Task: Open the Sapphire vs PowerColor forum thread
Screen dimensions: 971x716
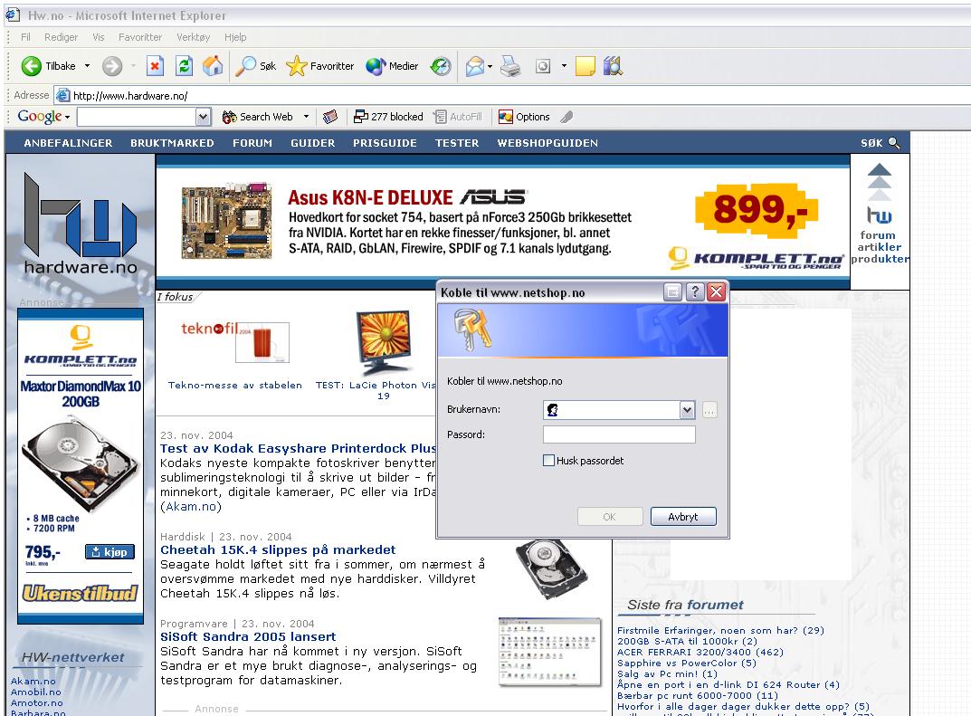Action: [x=687, y=663]
